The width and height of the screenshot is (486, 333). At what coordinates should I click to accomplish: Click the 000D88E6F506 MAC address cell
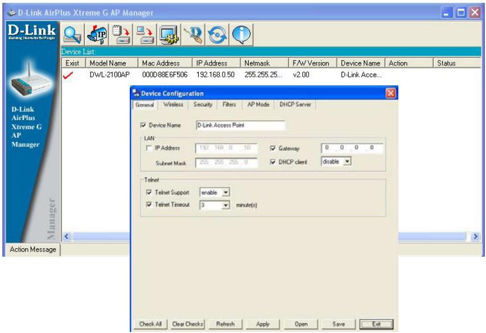click(164, 75)
